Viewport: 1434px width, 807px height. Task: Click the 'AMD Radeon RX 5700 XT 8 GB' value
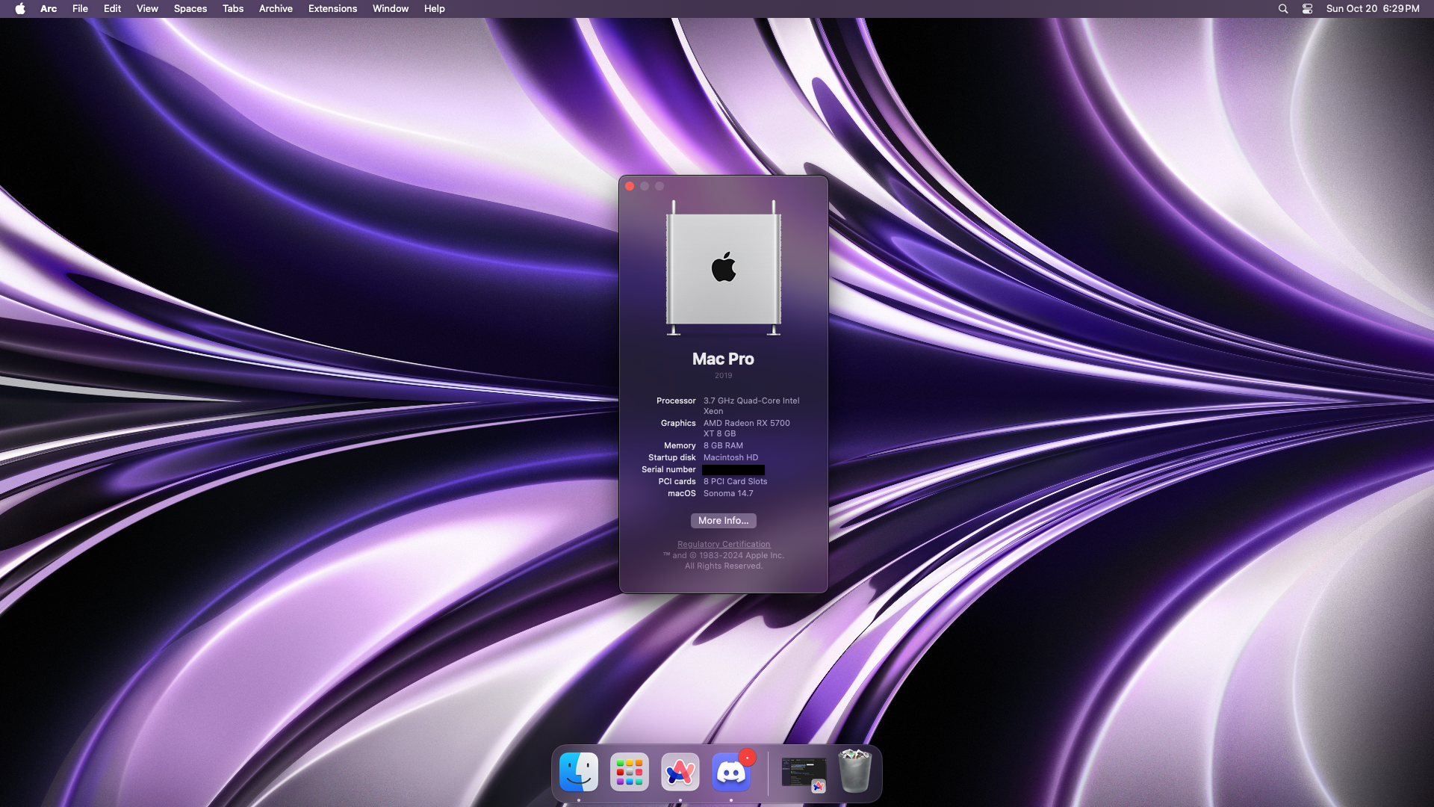746,428
